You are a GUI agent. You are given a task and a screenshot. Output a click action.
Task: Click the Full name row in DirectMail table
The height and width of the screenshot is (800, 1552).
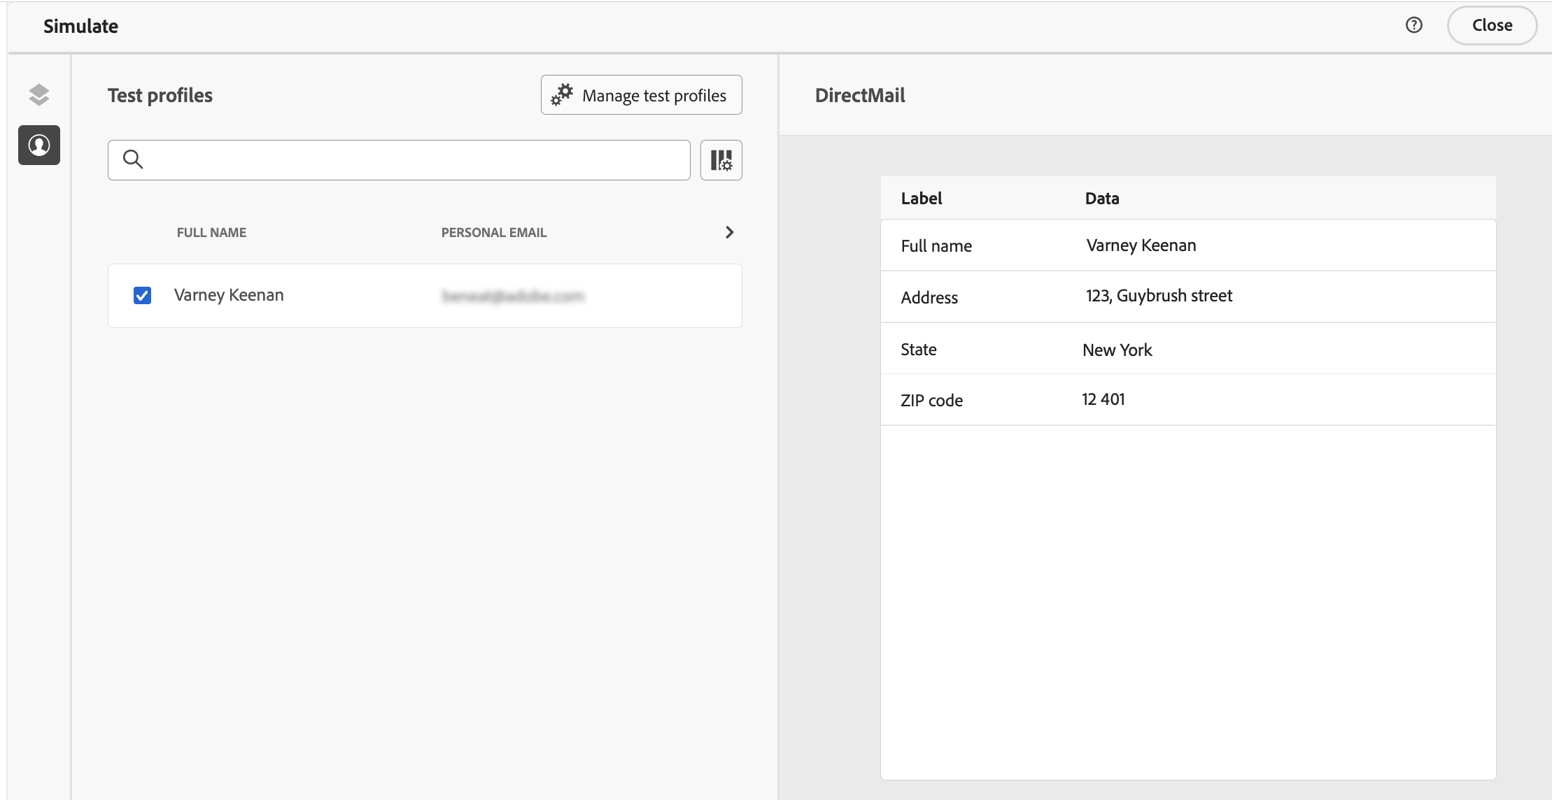pos(936,245)
